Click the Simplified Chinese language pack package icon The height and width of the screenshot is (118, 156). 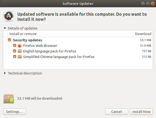tap(20, 57)
